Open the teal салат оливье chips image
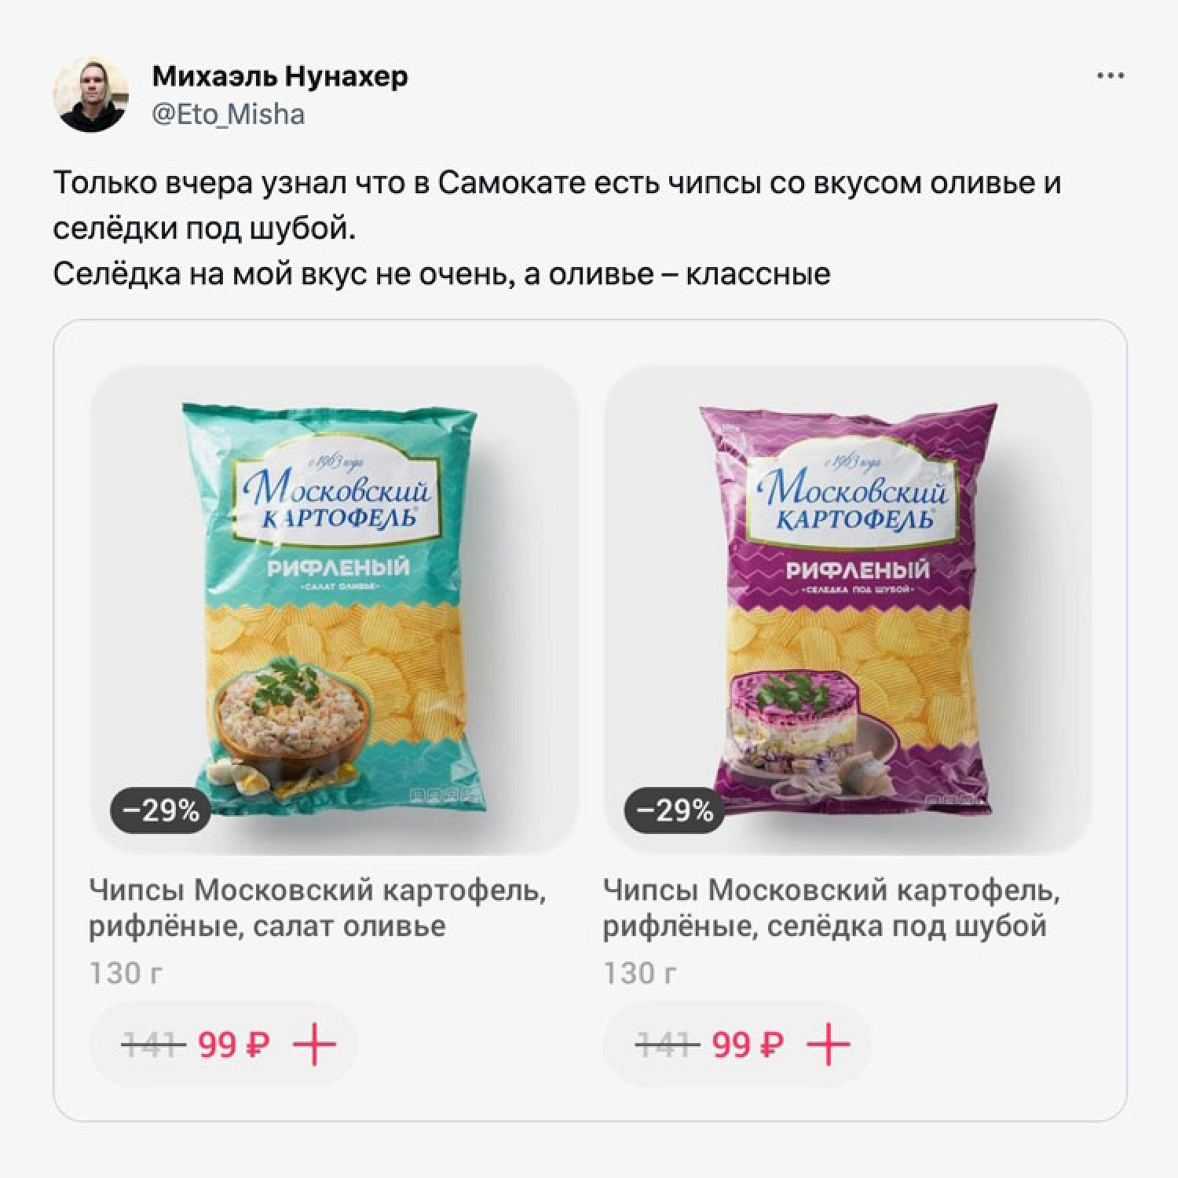This screenshot has height=1178, width=1178. coord(334,610)
